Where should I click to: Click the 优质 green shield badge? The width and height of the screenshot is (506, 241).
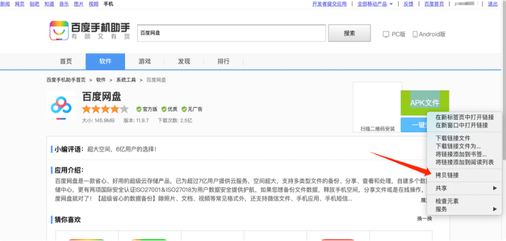coord(164,109)
